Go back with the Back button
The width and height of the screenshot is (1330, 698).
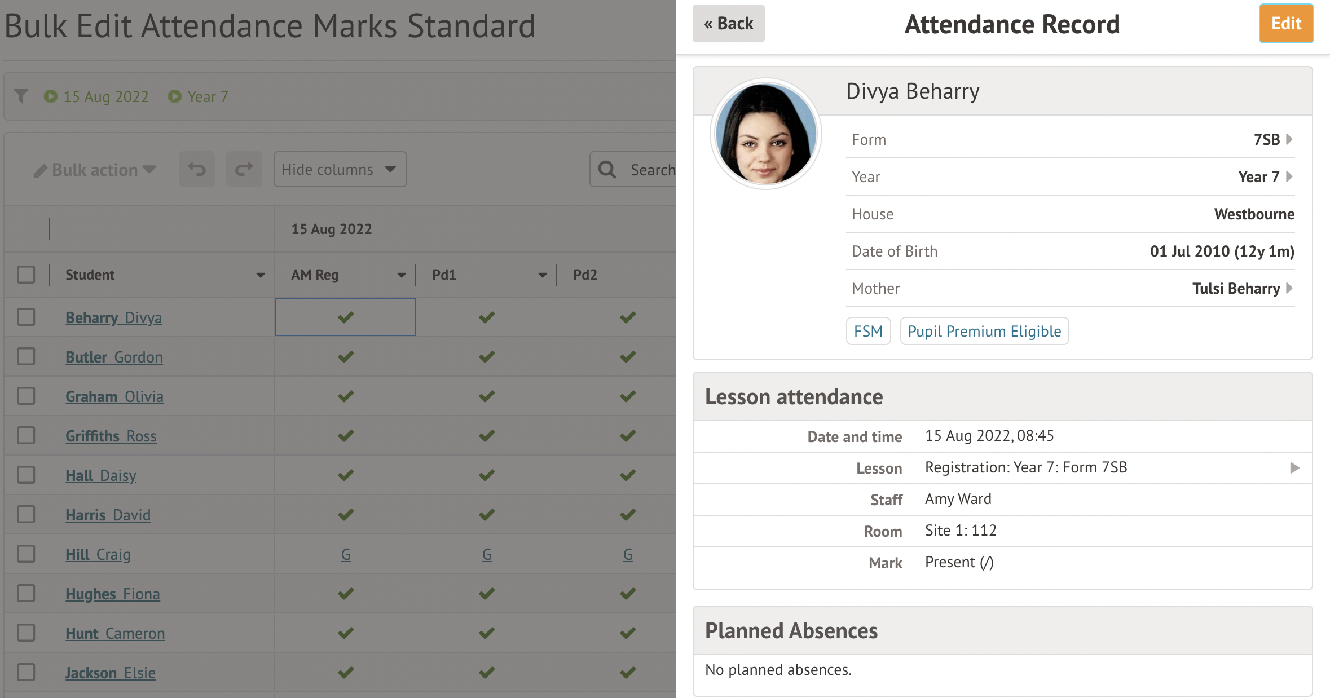coord(728,24)
